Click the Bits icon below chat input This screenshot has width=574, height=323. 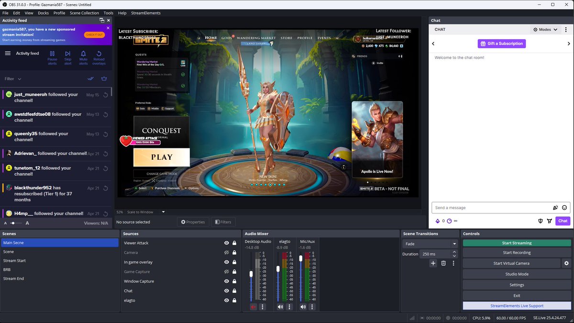coord(437,221)
